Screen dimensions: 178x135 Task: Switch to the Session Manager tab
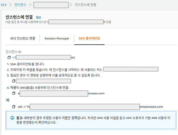coord(57,39)
